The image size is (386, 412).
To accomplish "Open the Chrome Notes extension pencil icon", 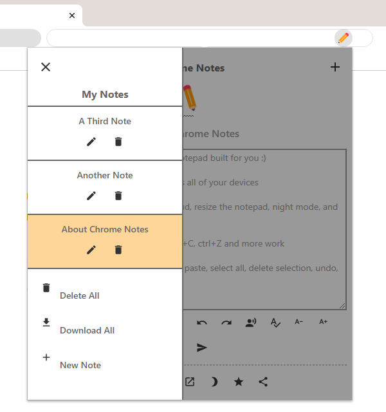I will (344, 38).
